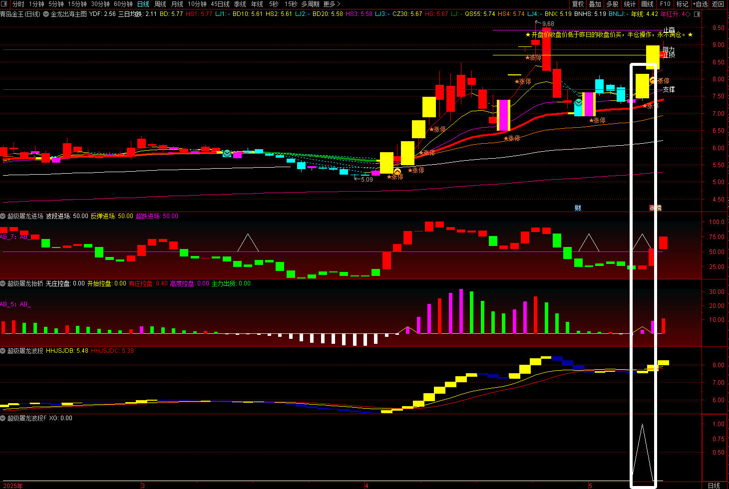Click the 复权 button
Viewport: 729px width, 489px height.
pos(578,4)
